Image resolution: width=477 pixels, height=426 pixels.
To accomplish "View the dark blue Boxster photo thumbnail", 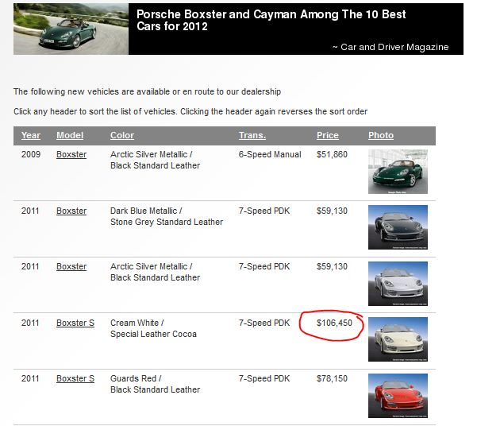I will pos(398,227).
